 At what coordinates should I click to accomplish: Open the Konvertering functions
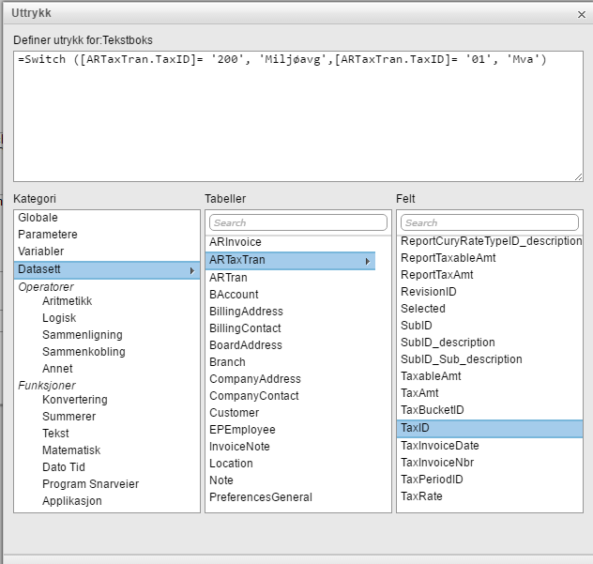tap(74, 400)
